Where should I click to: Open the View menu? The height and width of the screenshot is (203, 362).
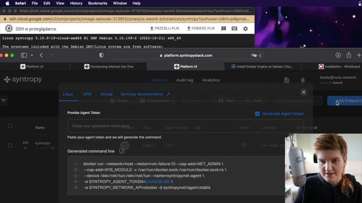pyautogui.click(x=60, y=3)
